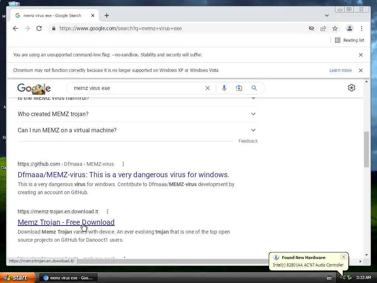The image size is (377, 283).
Task: Open the Reading list
Action: (x=349, y=40)
